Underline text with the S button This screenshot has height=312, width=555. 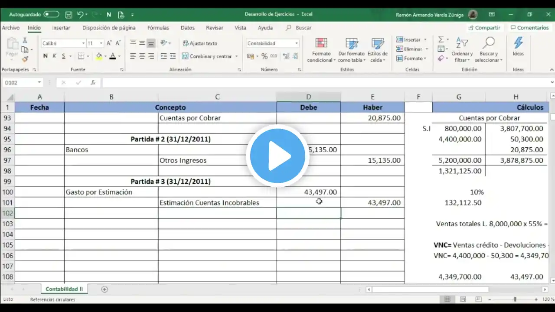tap(64, 56)
